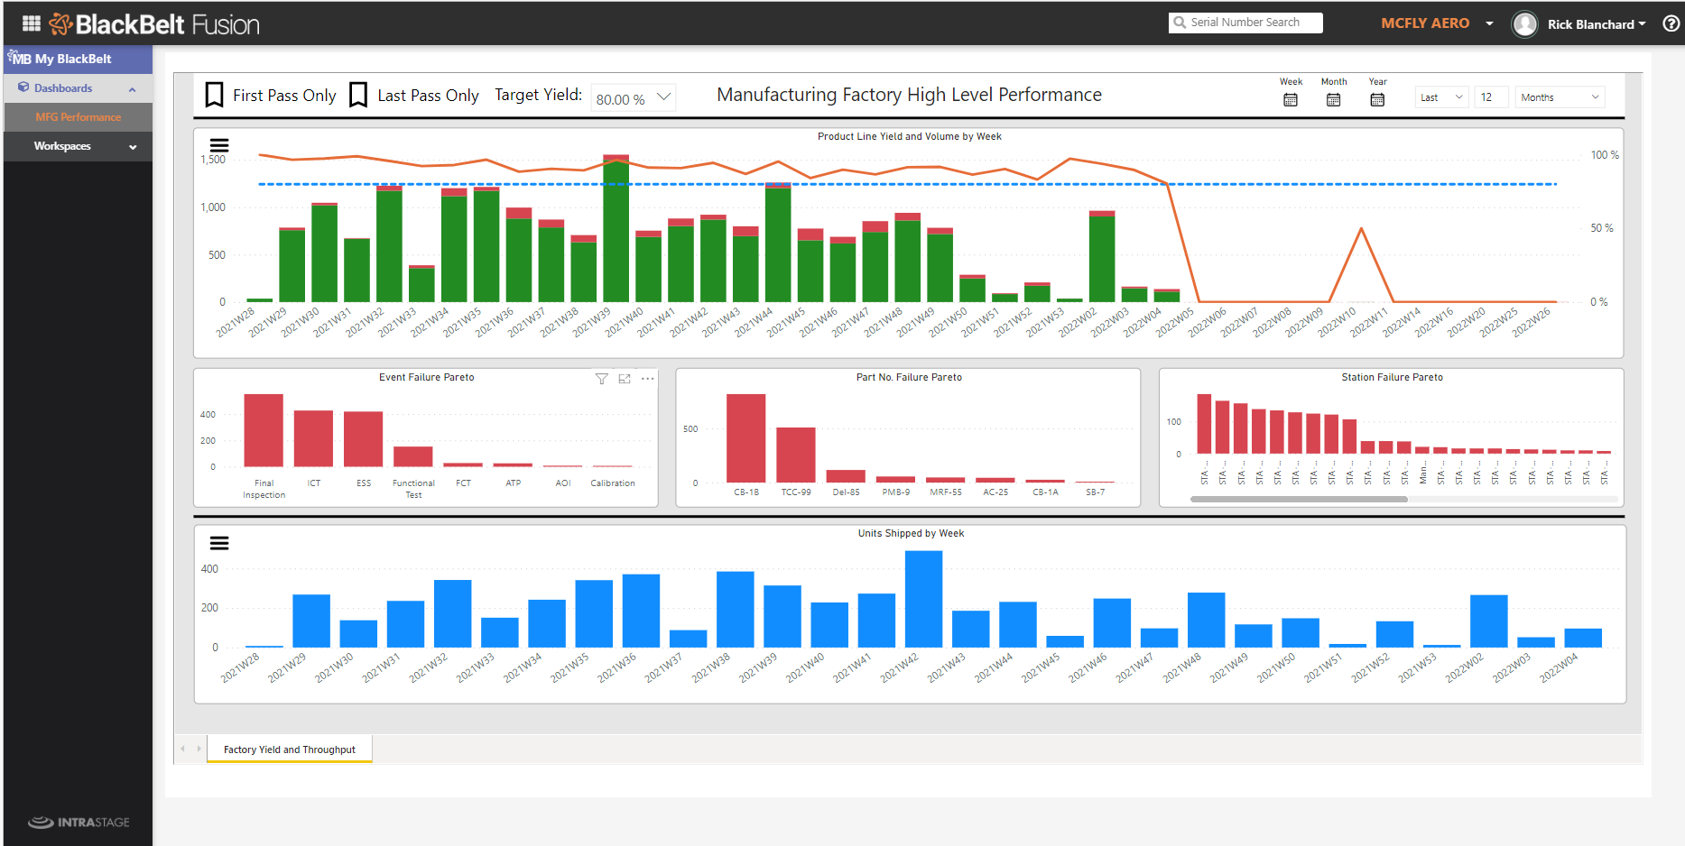Open the app launcher grid icon
Screen dimensions: 1685x846
tap(32, 23)
